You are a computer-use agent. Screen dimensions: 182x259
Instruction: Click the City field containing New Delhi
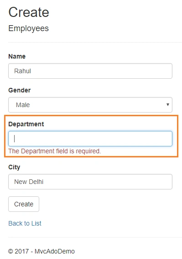90,182
